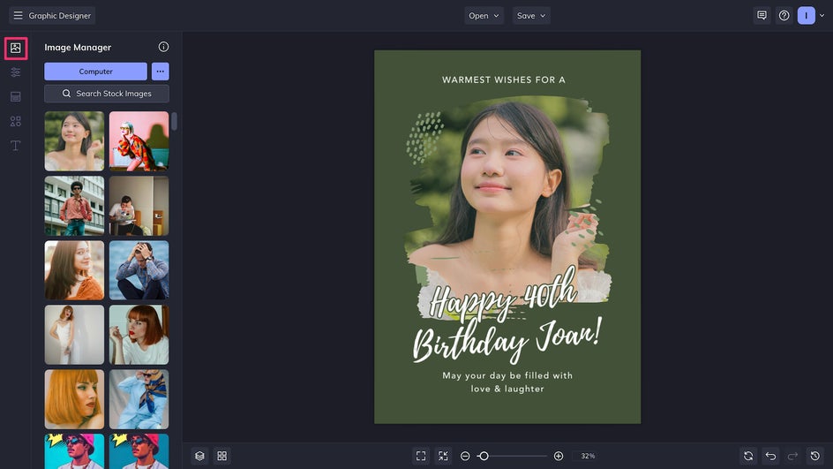Select 'WARMEST WISHES FOR A' text on card
The height and width of the screenshot is (469, 833).
[504, 79]
